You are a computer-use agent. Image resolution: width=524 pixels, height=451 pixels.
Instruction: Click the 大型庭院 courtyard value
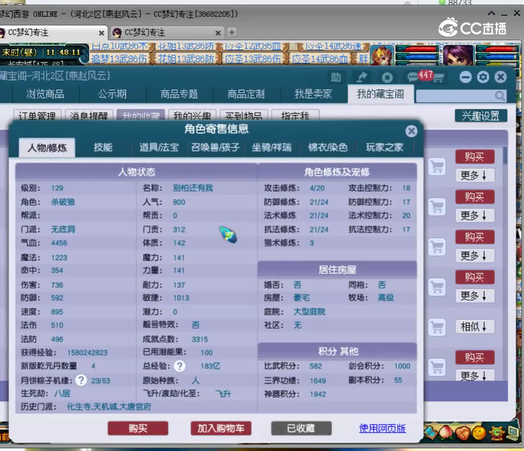(x=309, y=312)
